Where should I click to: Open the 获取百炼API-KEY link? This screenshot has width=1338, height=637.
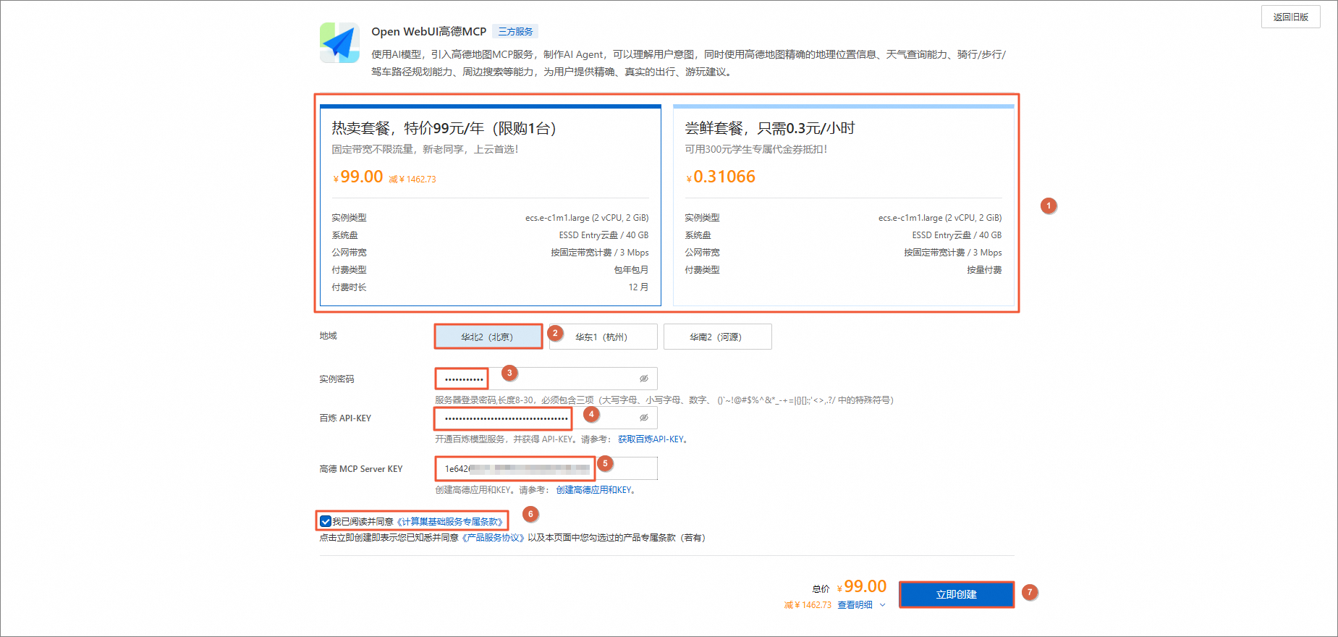click(x=652, y=439)
